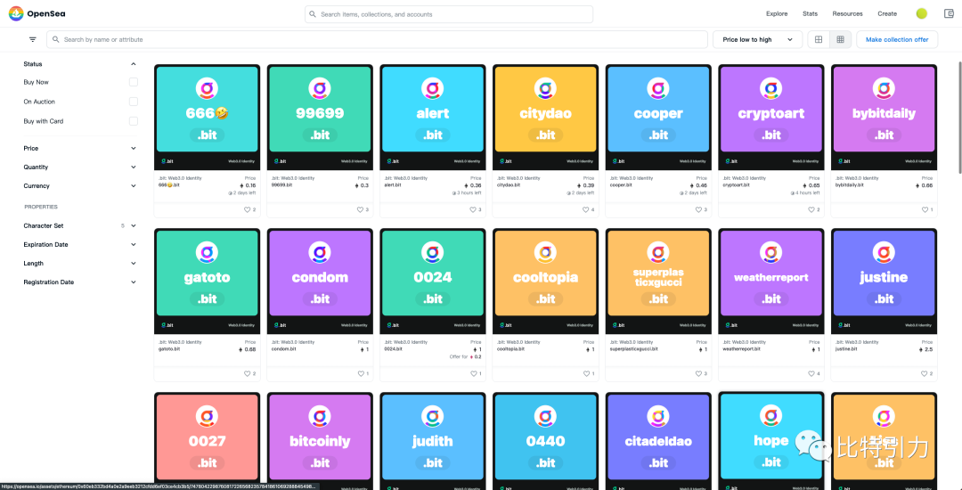
Task: Open the alert.bit name link
Action: 393,184
